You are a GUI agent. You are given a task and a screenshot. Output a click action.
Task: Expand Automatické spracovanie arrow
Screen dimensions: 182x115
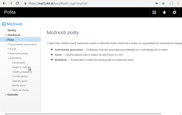click(x=8, y=44)
